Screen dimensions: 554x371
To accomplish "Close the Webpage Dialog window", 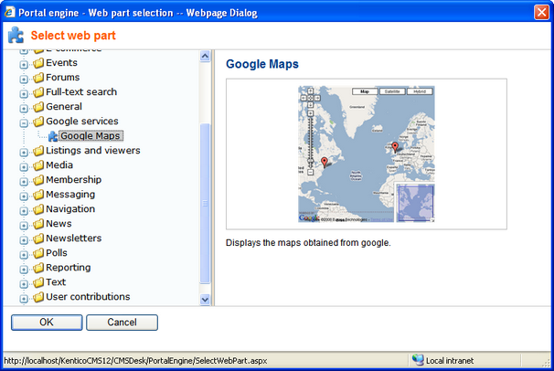I will pos(541,13).
